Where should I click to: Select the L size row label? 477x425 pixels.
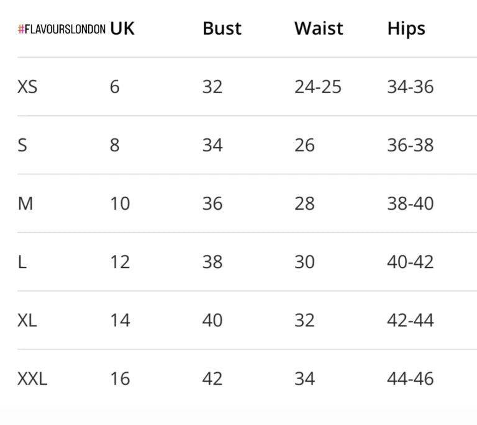pyautogui.click(x=22, y=262)
